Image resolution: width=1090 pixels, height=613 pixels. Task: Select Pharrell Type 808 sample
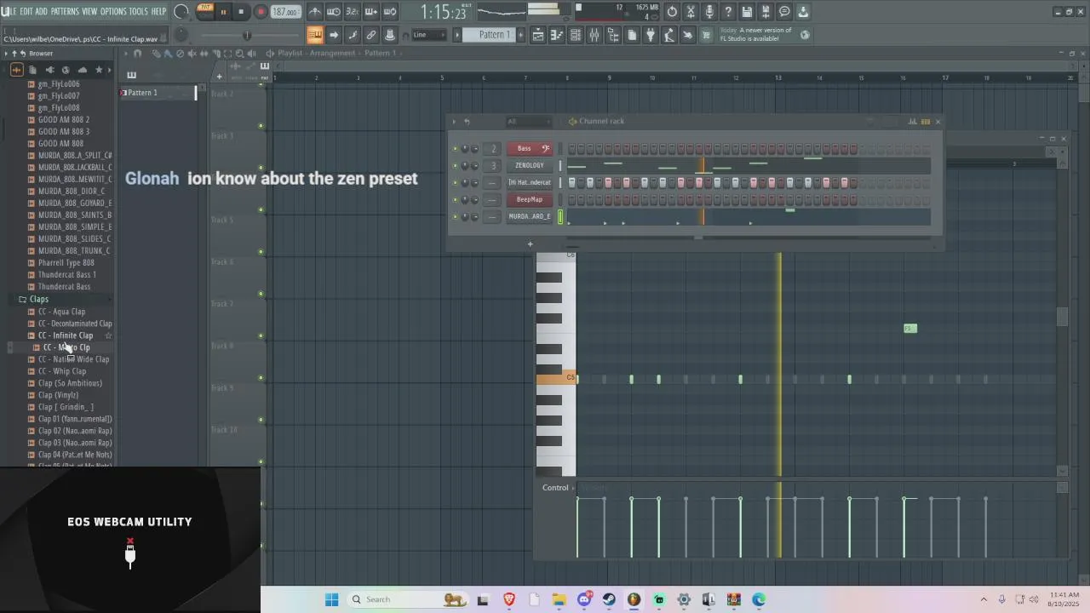pos(66,263)
